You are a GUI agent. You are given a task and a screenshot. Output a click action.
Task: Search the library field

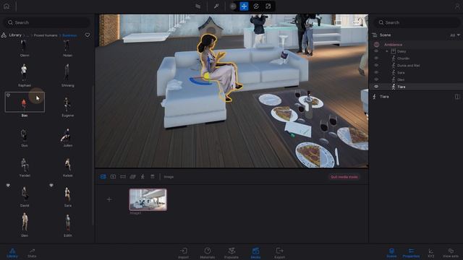47,22
